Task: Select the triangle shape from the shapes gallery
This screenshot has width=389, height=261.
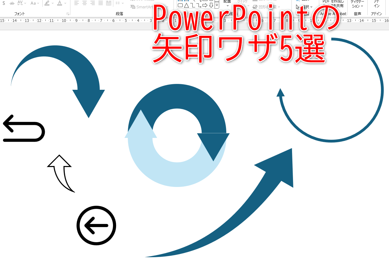Action: tap(186, 5)
